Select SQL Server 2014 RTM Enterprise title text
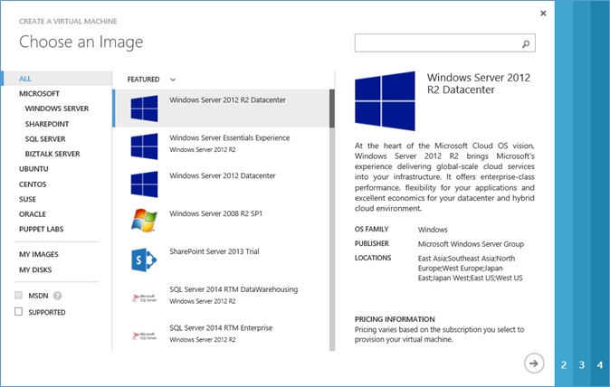The height and width of the screenshot is (387, 610). (x=221, y=327)
